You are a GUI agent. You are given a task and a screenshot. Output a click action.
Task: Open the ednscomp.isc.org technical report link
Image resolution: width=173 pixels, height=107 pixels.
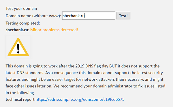[80, 99]
